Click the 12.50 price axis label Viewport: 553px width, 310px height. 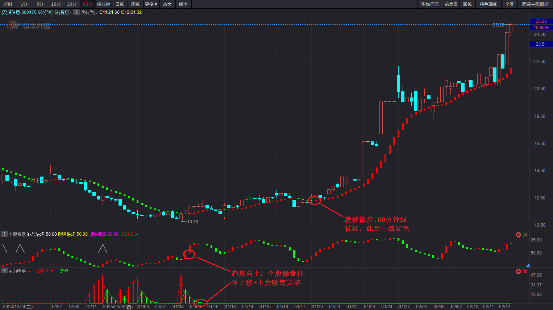[x=540, y=198]
